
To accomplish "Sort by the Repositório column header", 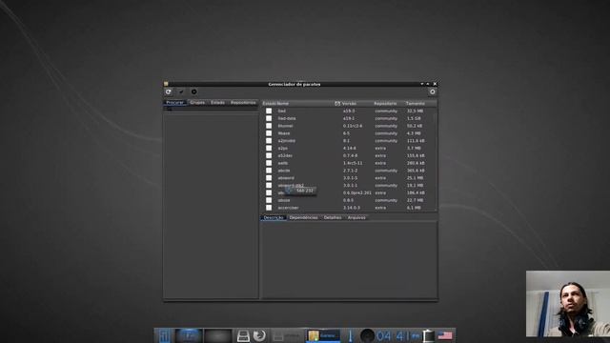I will coord(385,104).
